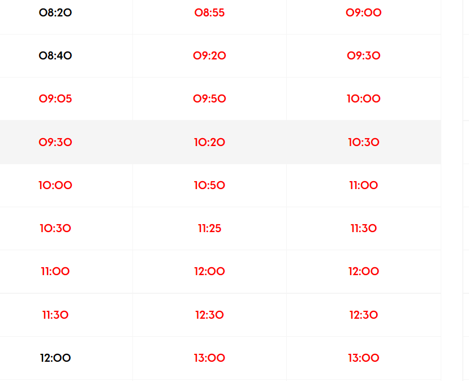Viewport: 469px width, 381px height.
Task: Select the 11:30 left of 12:30
Action: [55, 315]
